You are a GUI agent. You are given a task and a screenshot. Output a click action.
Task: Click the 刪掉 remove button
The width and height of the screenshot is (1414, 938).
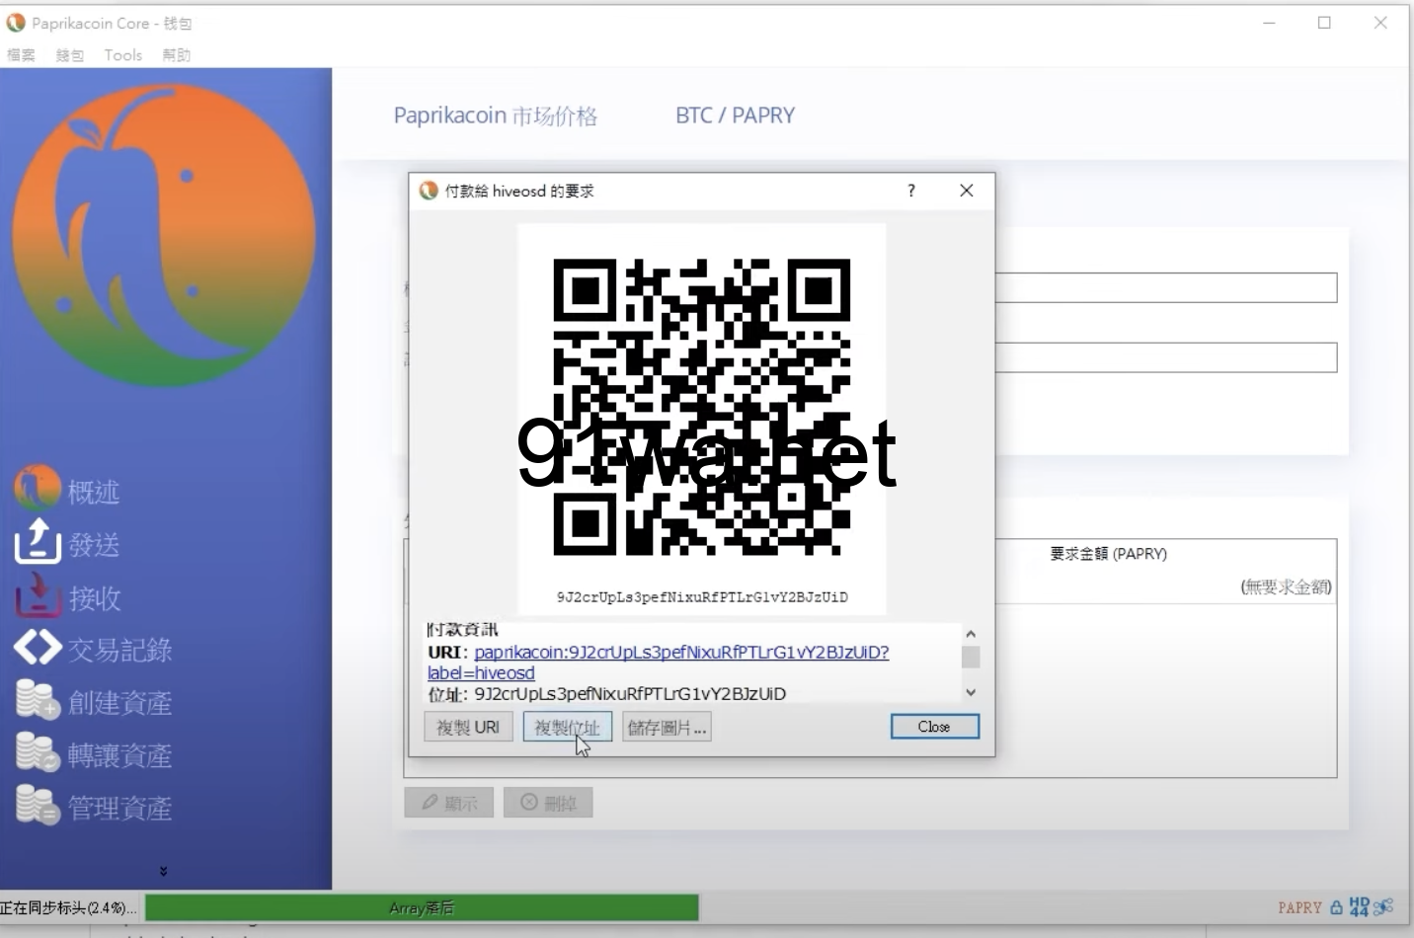click(x=548, y=803)
